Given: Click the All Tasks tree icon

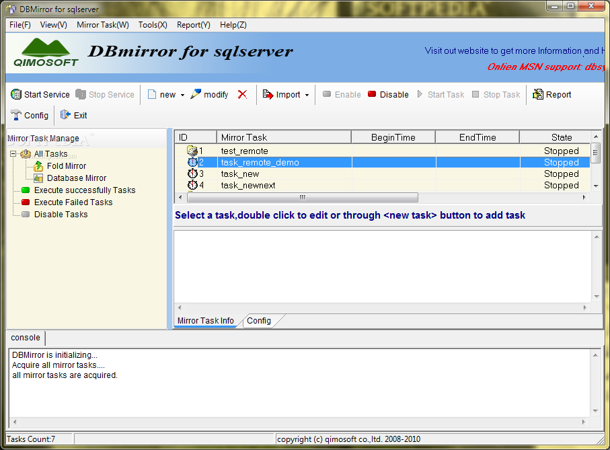Looking at the screenshot, I should (26, 154).
